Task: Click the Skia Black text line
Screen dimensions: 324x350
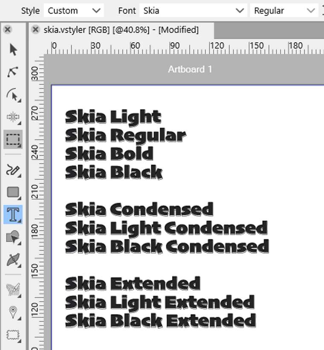Action: pyautogui.click(x=114, y=172)
